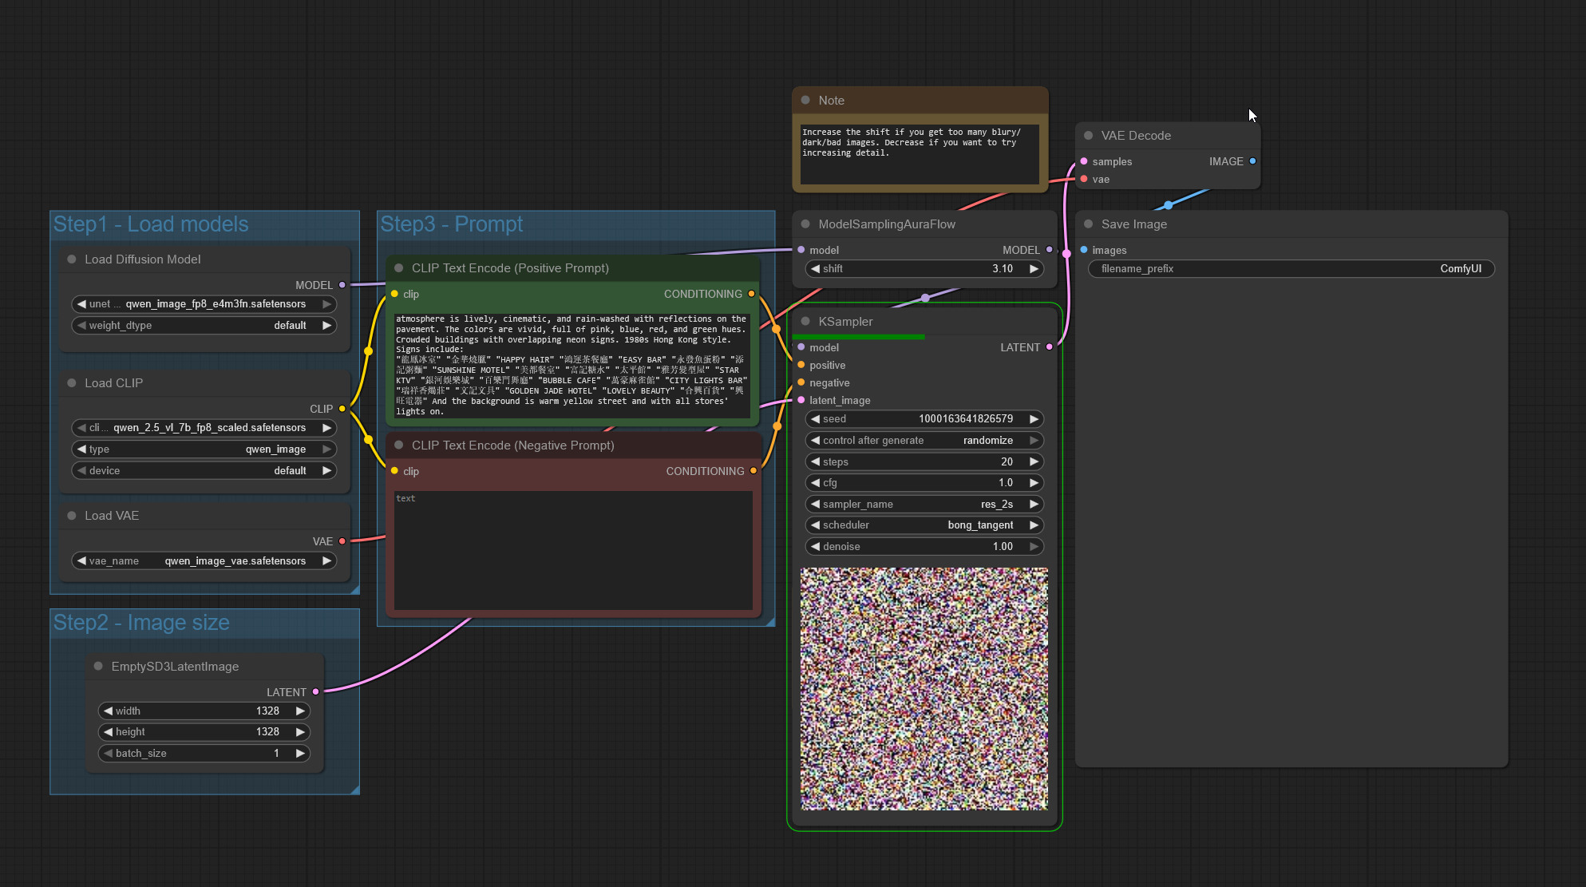Collapse the Load Diffusion Model node dot
The image size is (1586, 887).
[72, 259]
